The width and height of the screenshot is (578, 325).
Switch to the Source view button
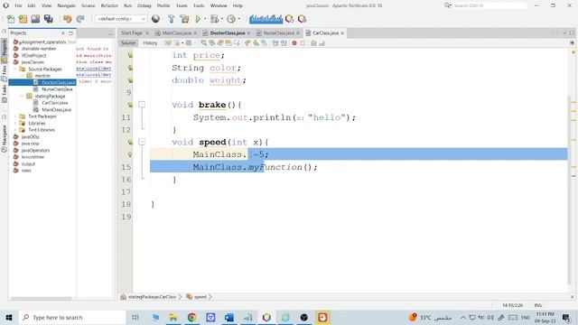click(128, 43)
